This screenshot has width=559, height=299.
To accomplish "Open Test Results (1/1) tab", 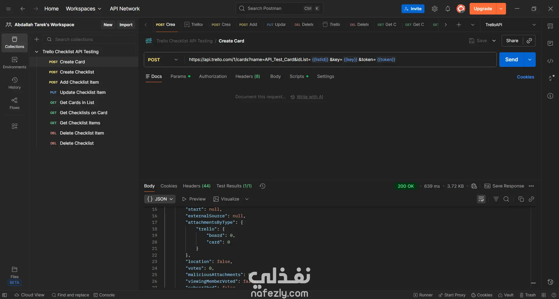I will pyautogui.click(x=234, y=186).
